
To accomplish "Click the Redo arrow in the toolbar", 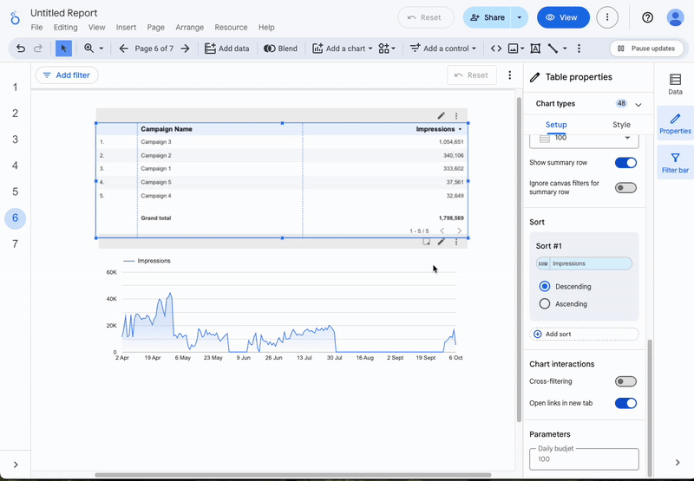I will (x=38, y=49).
